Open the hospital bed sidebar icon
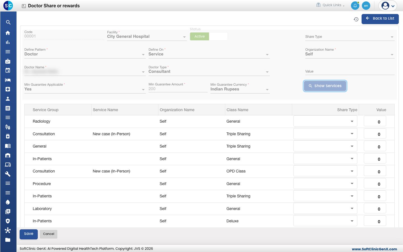The width and height of the screenshot is (403, 252). (x=8, y=80)
